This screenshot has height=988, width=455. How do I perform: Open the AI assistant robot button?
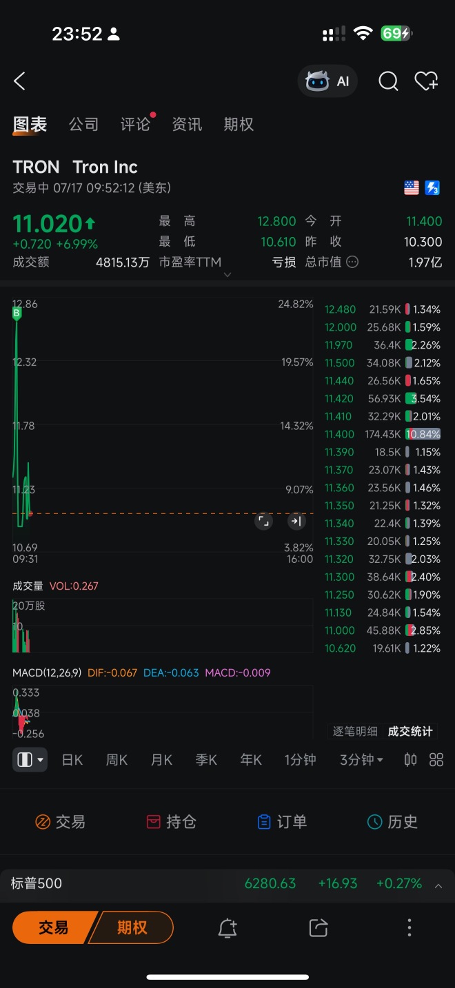click(x=328, y=81)
